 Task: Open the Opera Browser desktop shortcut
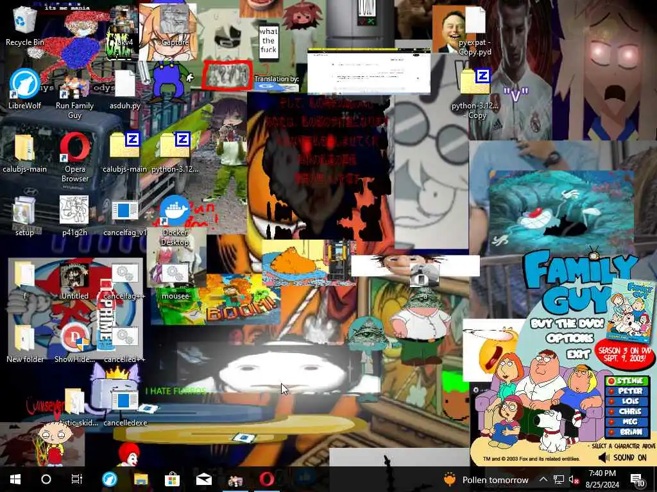75,147
